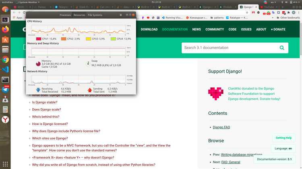Open the Django FAQ contents link
The image size is (302, 169).
click(221, 127)
